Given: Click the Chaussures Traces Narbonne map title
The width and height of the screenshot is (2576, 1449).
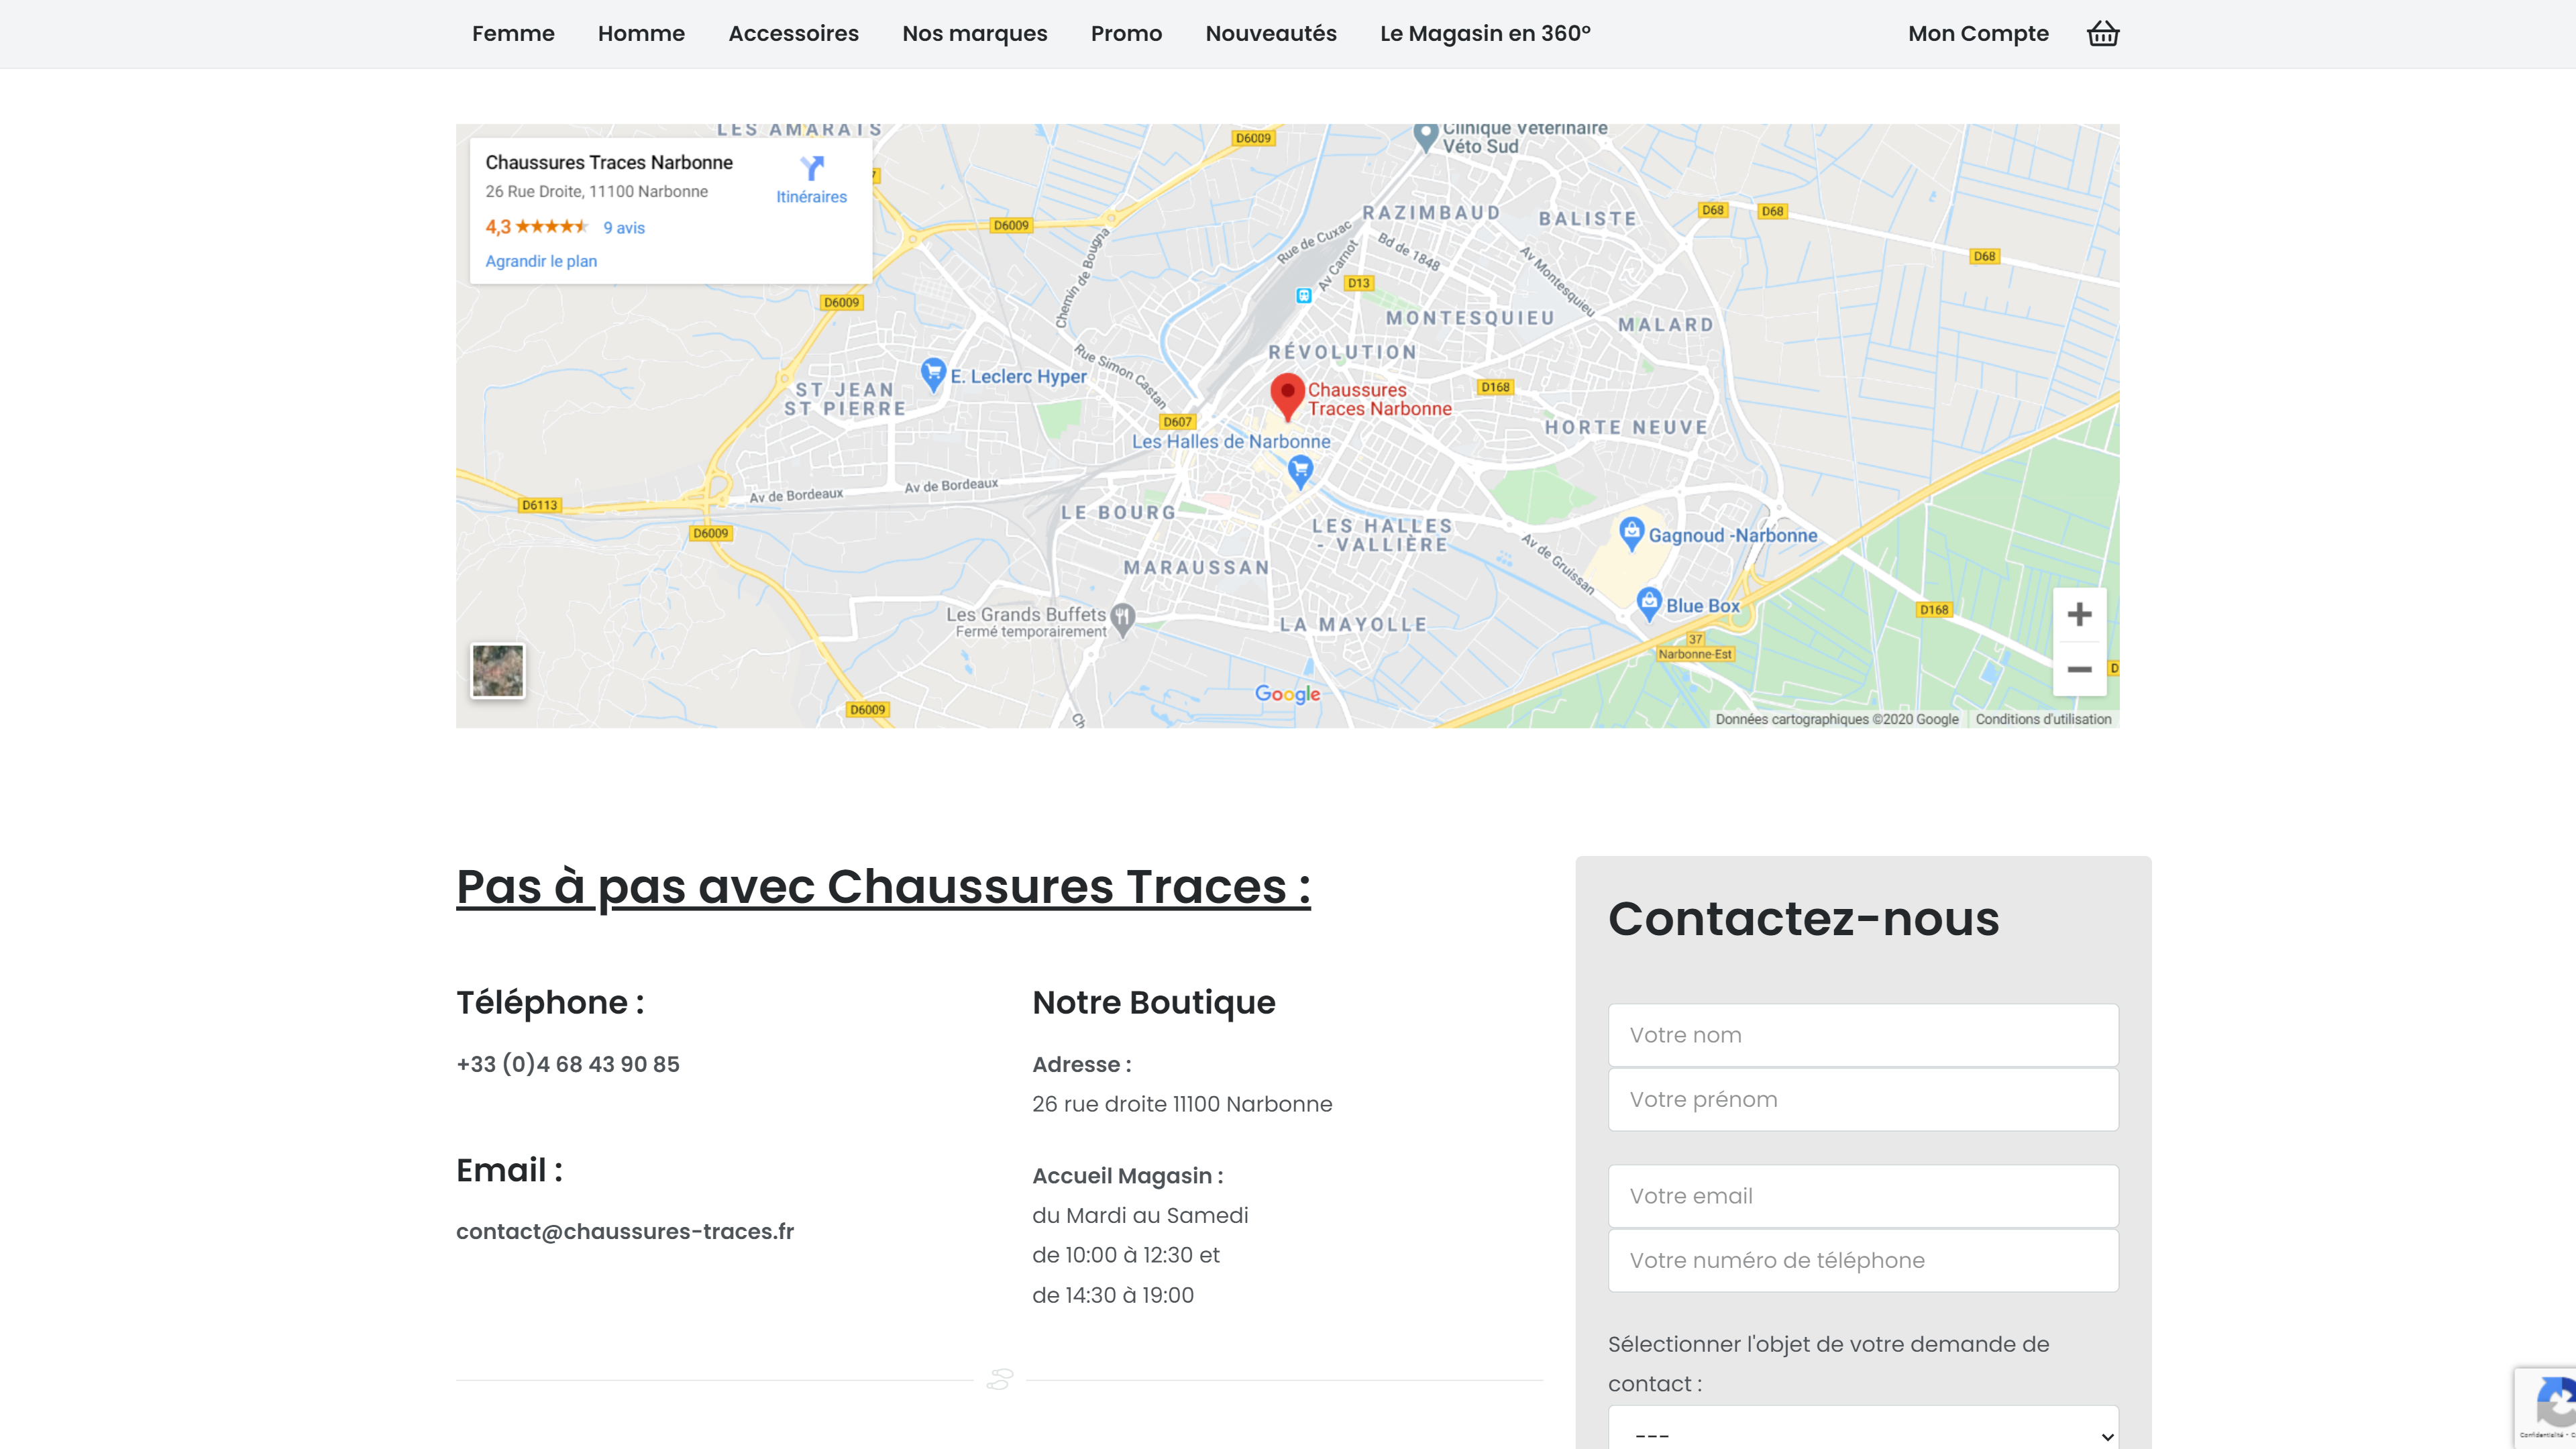Looking at the screenshot, I should (609, 162).
